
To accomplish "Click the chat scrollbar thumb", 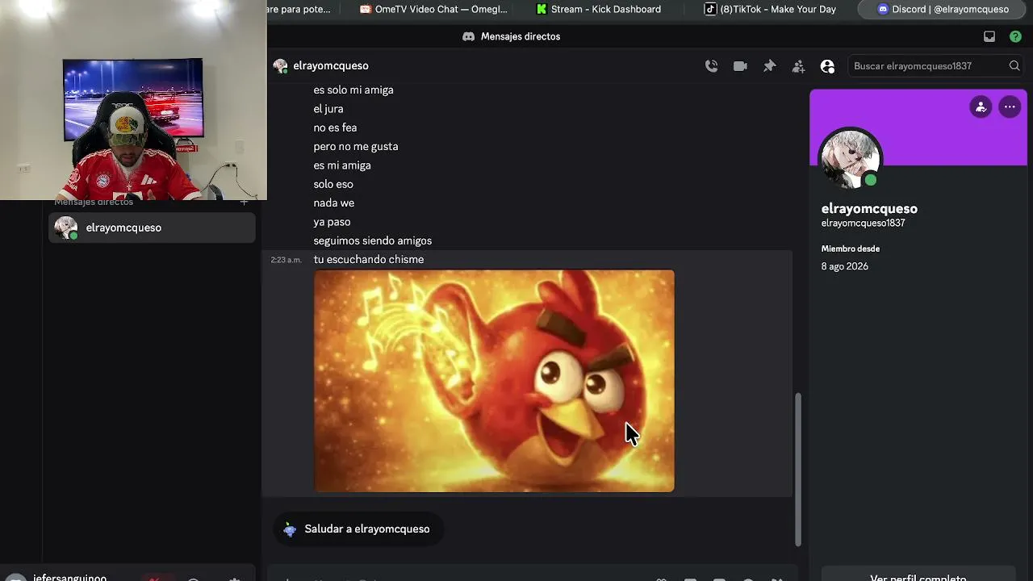I will 798,468.
